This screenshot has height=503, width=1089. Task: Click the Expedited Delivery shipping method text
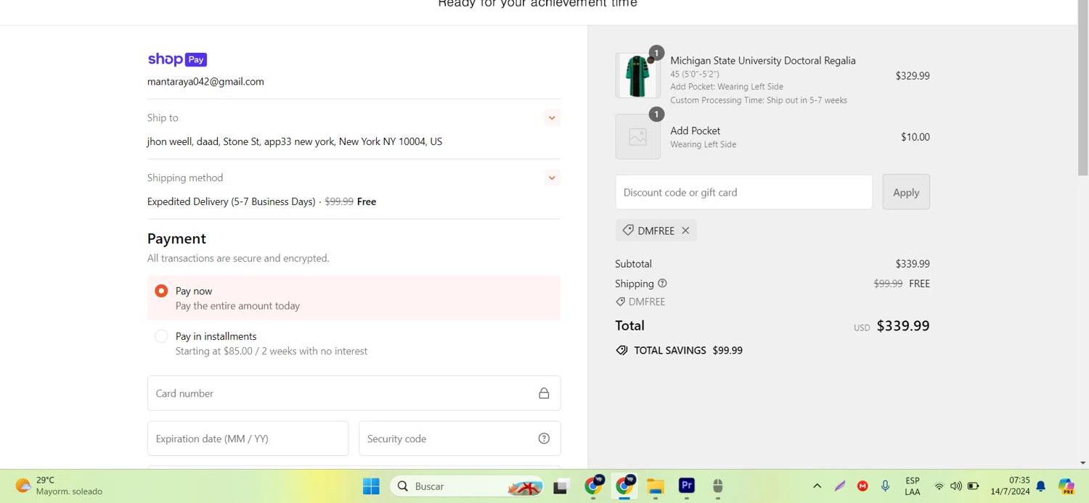232,201
